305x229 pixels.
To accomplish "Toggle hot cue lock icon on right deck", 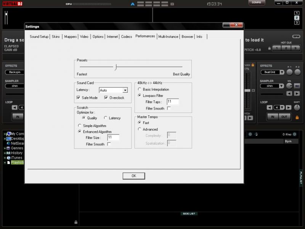I will click(x=270, y=48).
